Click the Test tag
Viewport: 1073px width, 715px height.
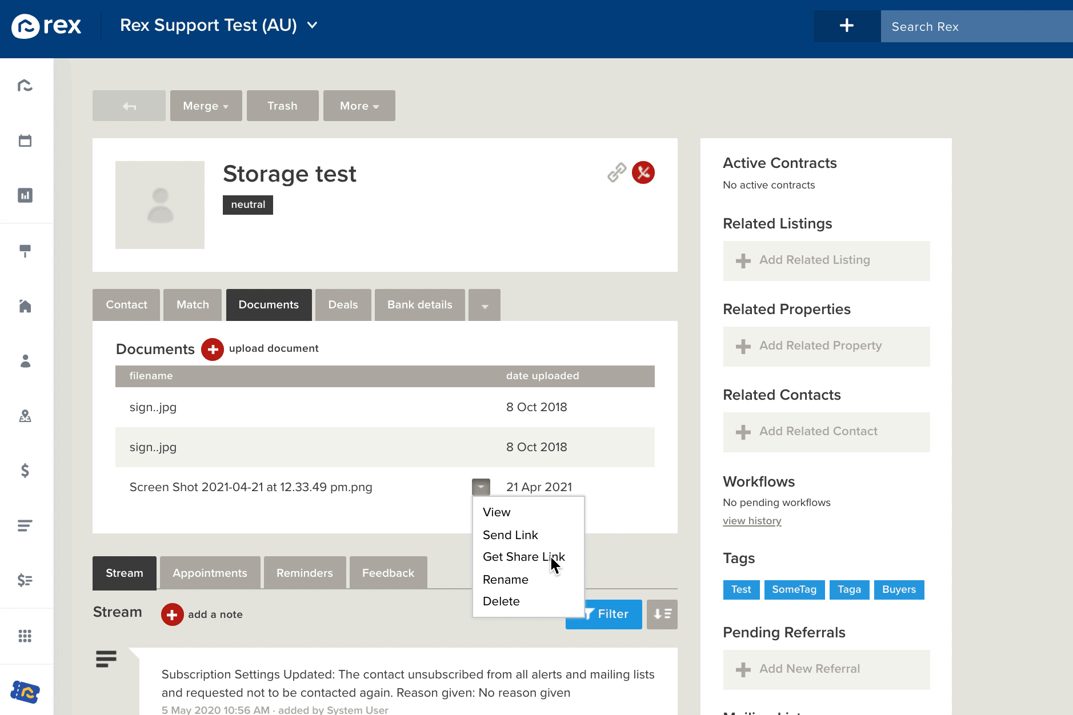point(741,589)
